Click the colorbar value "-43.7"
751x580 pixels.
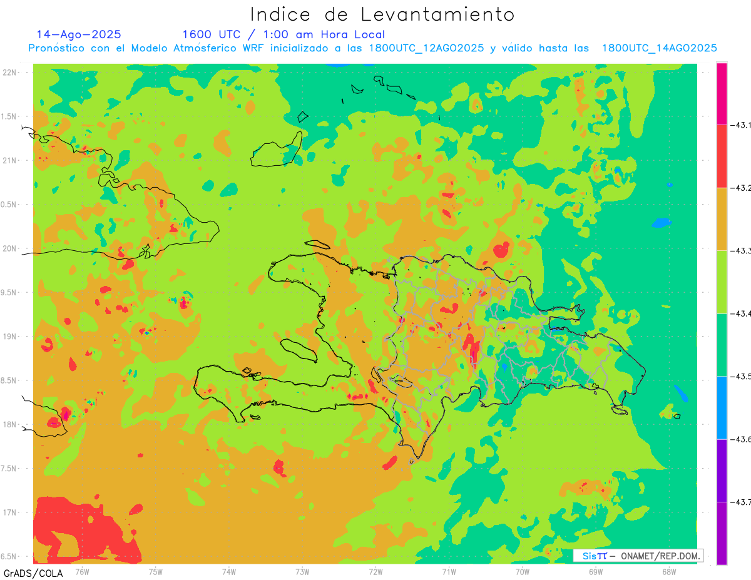tap(740, 502)
